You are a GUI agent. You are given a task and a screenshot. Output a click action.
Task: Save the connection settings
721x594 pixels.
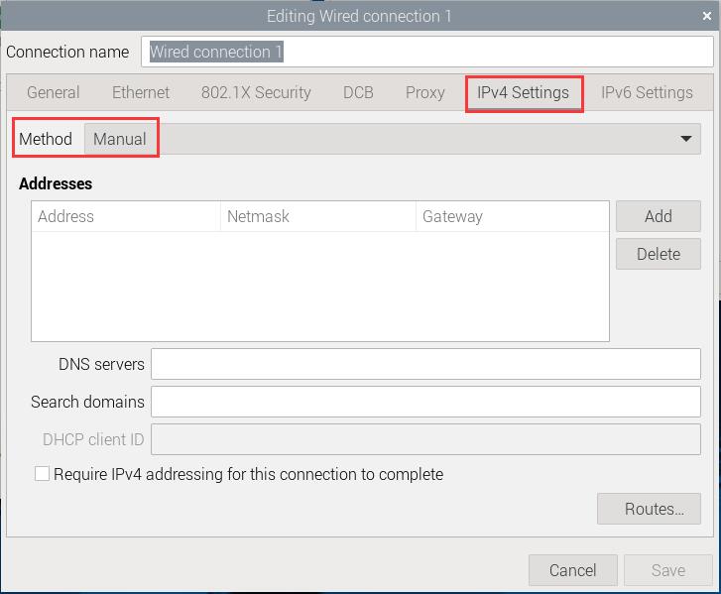pyautogui.click(x=668, y=570)
